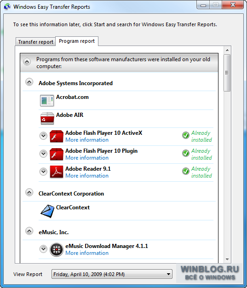Collapse the ClearContext Corporation group
The width and height of the screenshot is (247, 288).
click(29, 192)
